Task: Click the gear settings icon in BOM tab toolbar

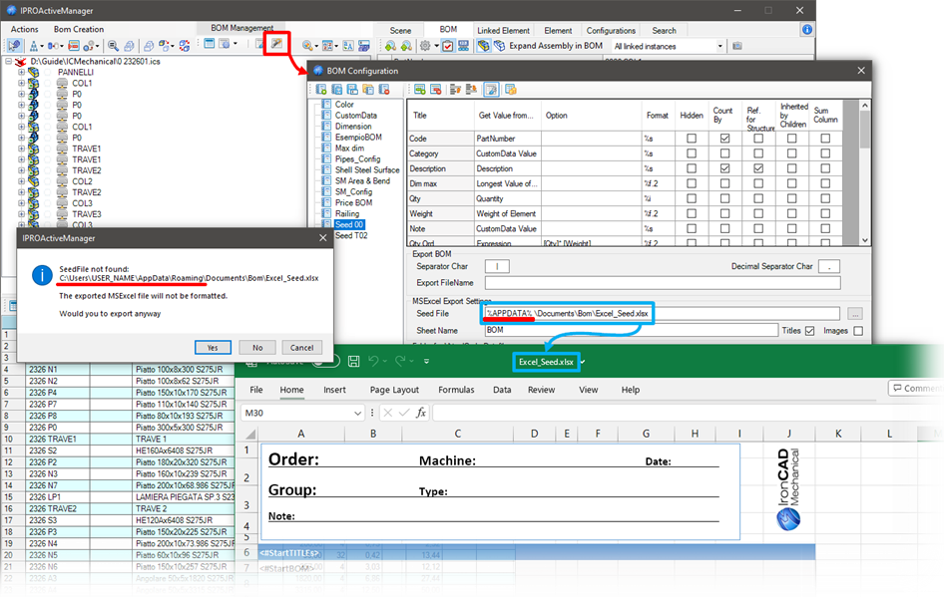Action: point(425,46)
